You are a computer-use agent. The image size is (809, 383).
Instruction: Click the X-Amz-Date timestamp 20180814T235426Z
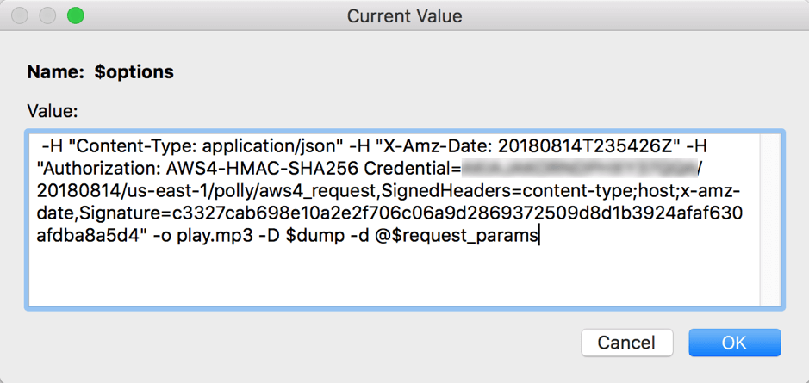(588, 146)
